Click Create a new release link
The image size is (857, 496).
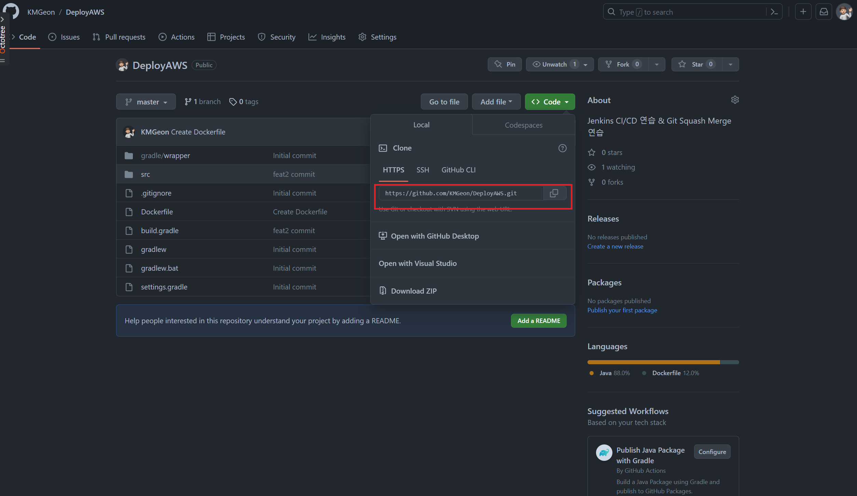pos(615,246)
